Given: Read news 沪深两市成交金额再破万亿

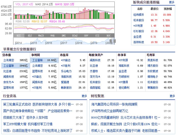Looking at the screenshot, I should (x=110, y=111).
